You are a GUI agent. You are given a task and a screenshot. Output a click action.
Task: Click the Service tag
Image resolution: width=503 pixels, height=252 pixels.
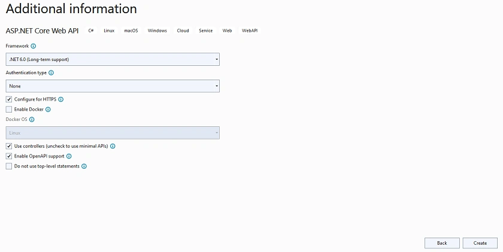pyautogui.click(x=205, y=31)
